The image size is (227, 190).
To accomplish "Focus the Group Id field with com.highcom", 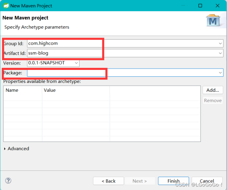I will (125, 43).
